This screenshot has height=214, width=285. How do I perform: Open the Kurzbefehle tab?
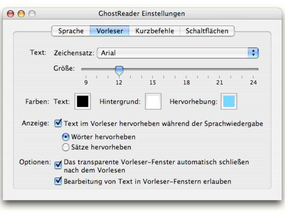click(x=154, y=31)
